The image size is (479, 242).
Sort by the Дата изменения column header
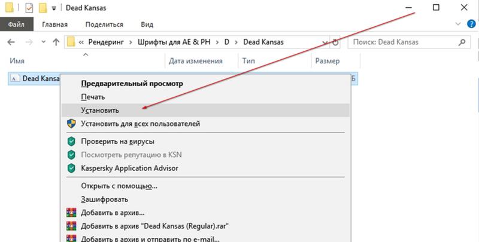[x=196, y=61]
